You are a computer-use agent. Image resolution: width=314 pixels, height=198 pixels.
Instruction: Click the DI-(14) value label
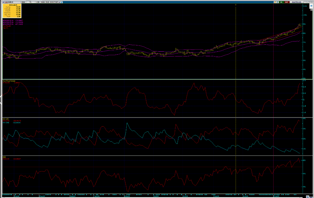point(12,123)
